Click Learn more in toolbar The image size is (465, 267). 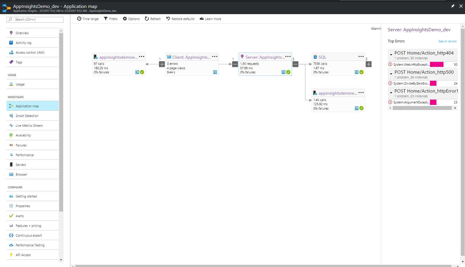210,19
